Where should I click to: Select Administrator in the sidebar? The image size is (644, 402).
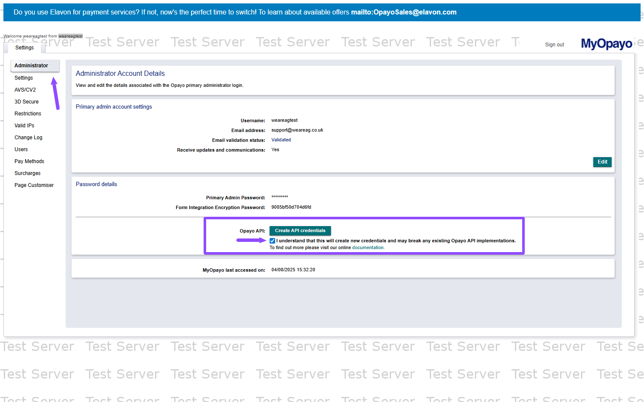click(x=35, y=66)
